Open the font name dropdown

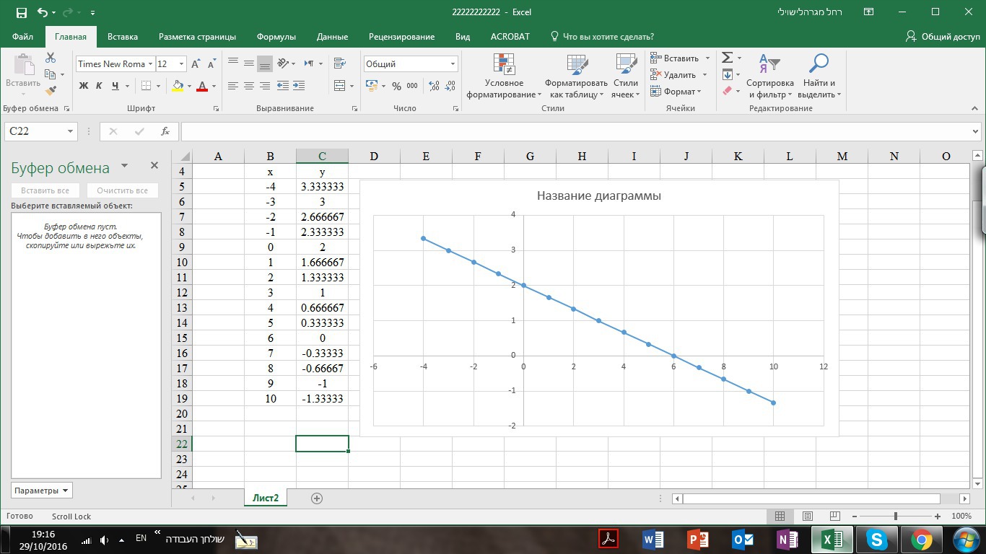150,64
